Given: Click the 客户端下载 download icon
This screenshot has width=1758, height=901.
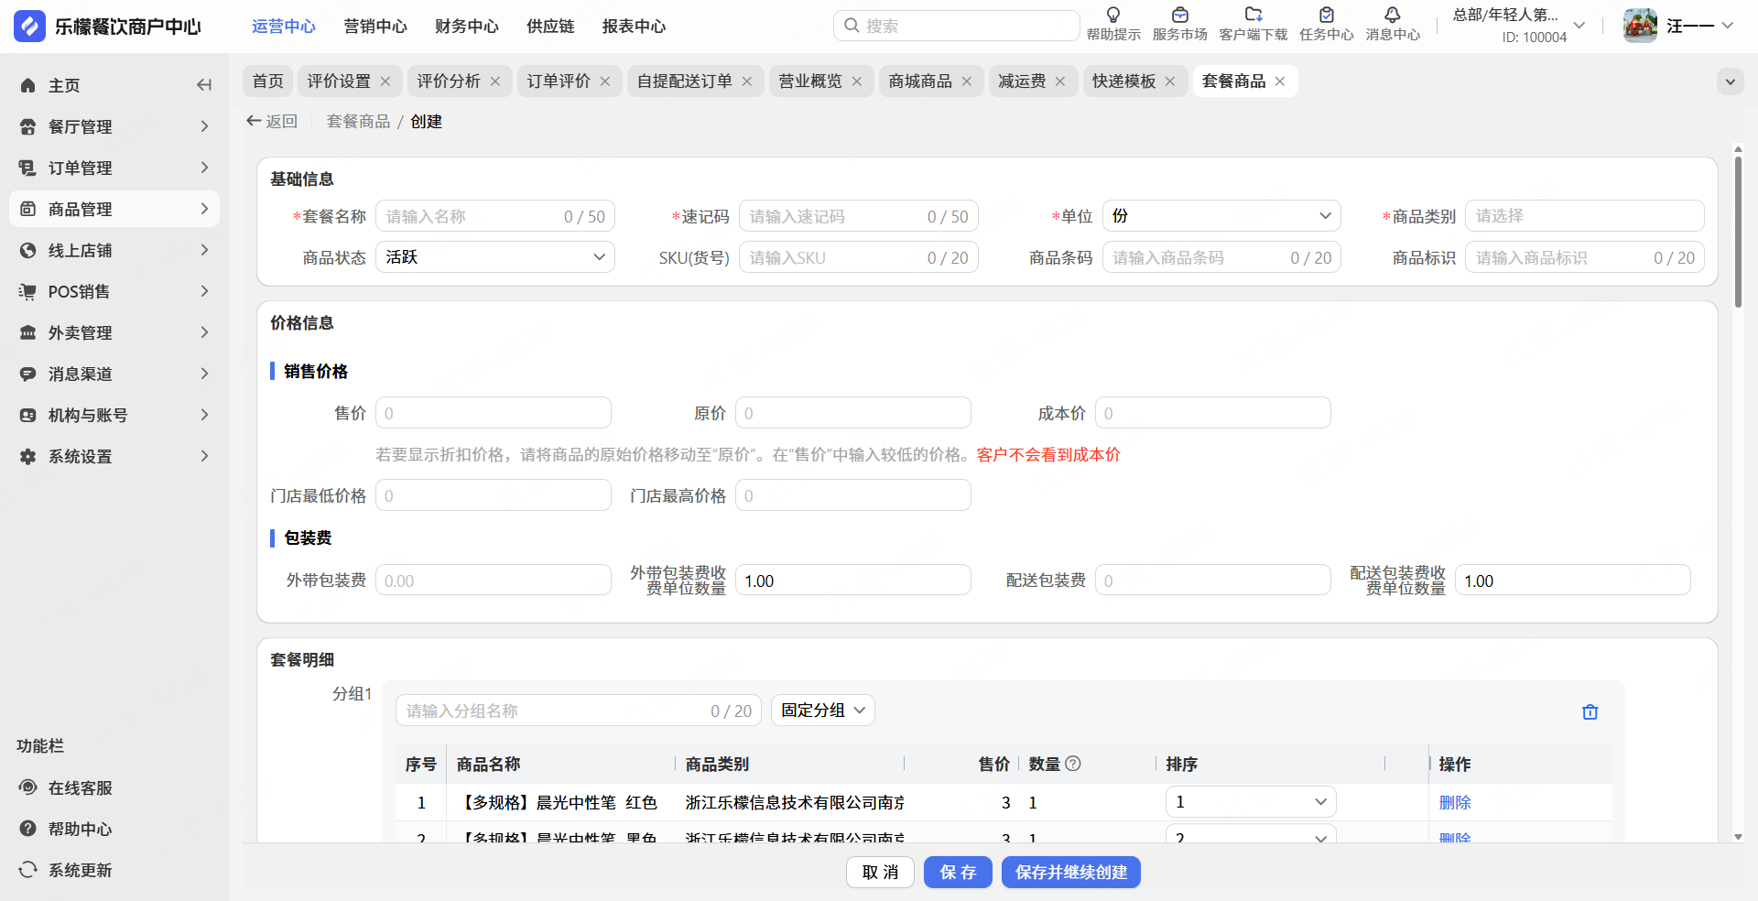Looking at the screenshot, I should (x=1253, y=16).
